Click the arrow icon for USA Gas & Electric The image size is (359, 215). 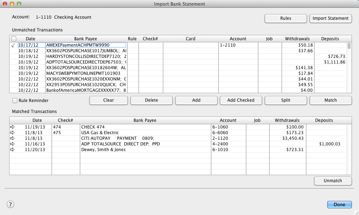pos(13,133)
